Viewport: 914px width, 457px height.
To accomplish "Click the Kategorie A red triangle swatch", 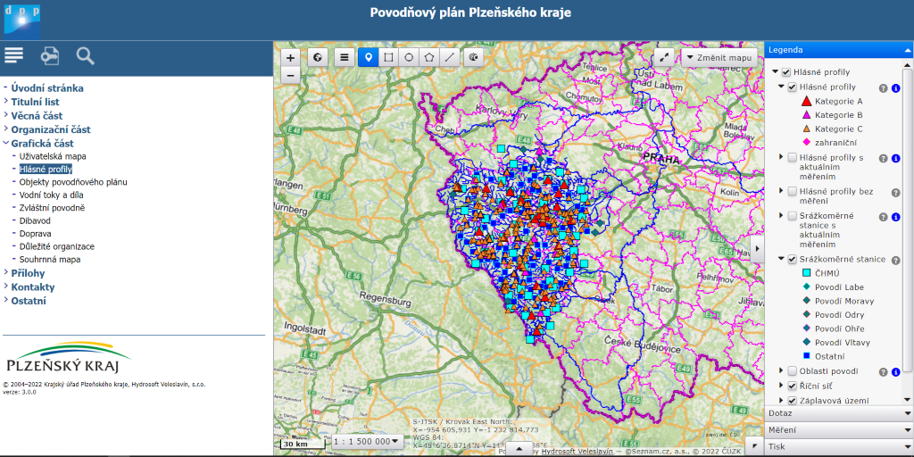I will pos(806,102).
